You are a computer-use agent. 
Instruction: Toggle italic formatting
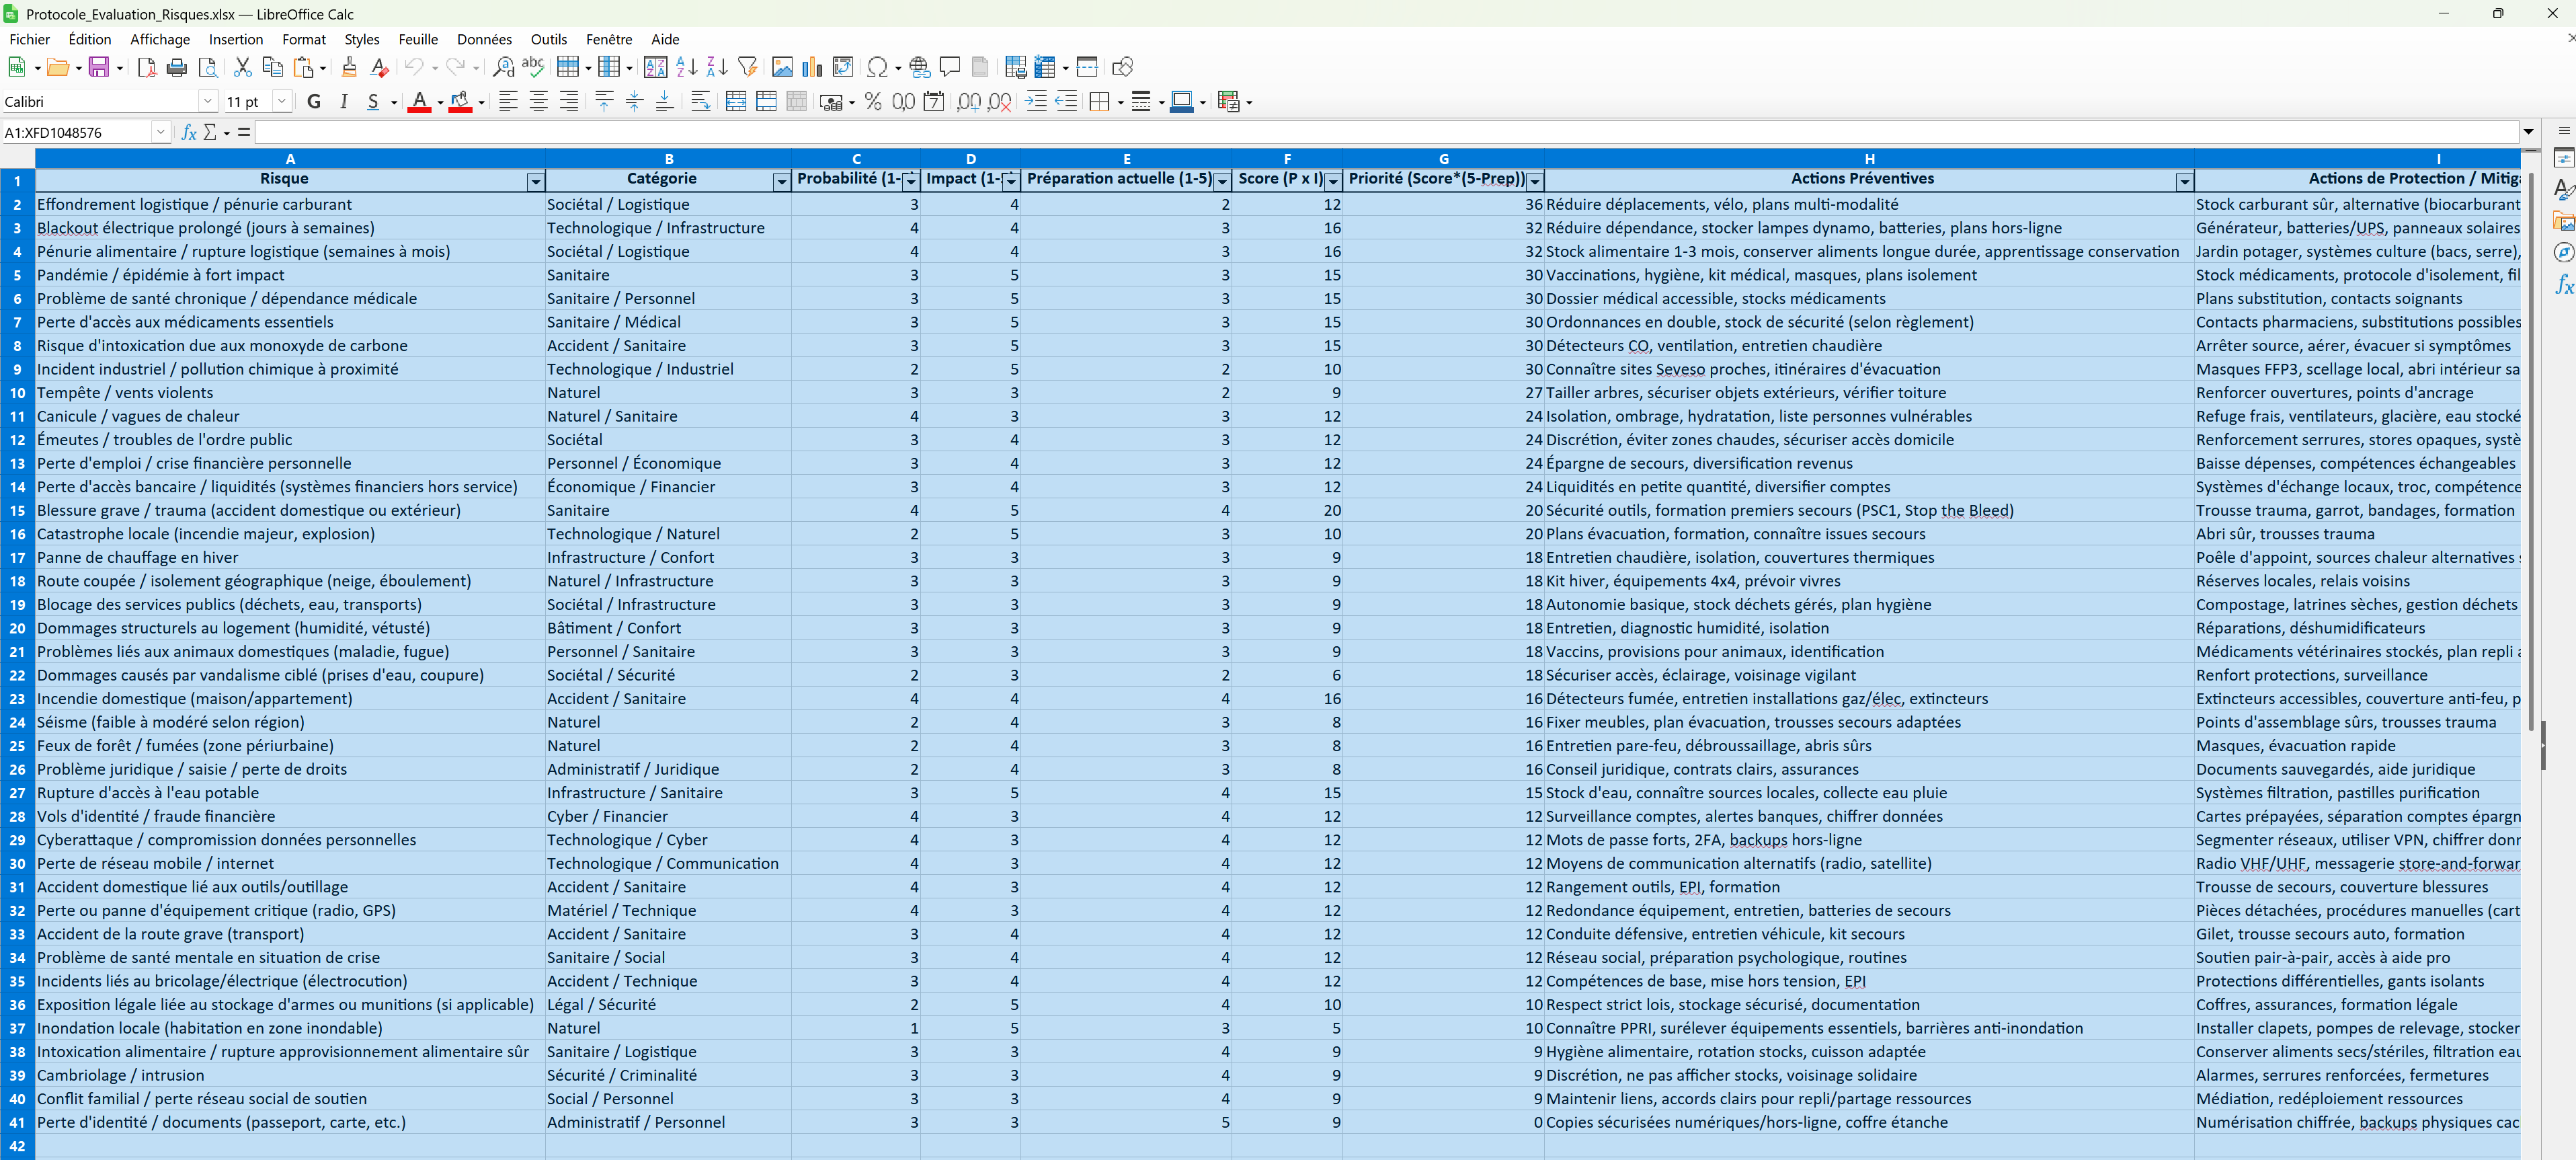(x=344, y=101)
